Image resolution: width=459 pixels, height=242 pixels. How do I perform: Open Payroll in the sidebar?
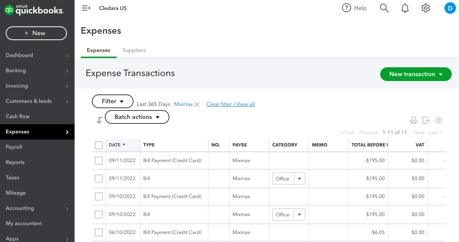(x=14, y=147)
